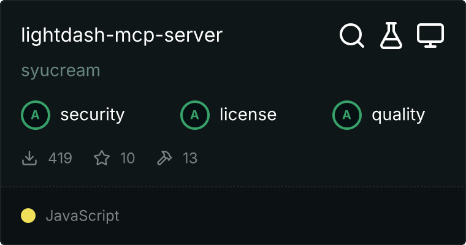Image resolution: width=466 pixels, height=245 pixels.
Task: Select the license label text
Action: [248, 115]
